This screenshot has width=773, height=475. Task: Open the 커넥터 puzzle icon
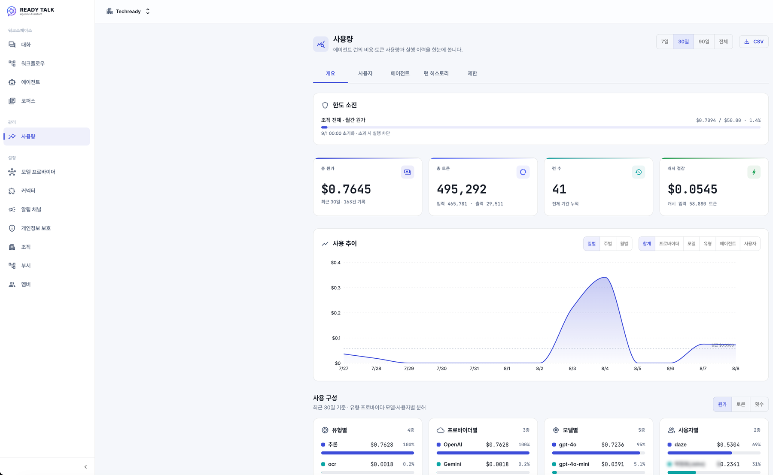tap(12, 191)
